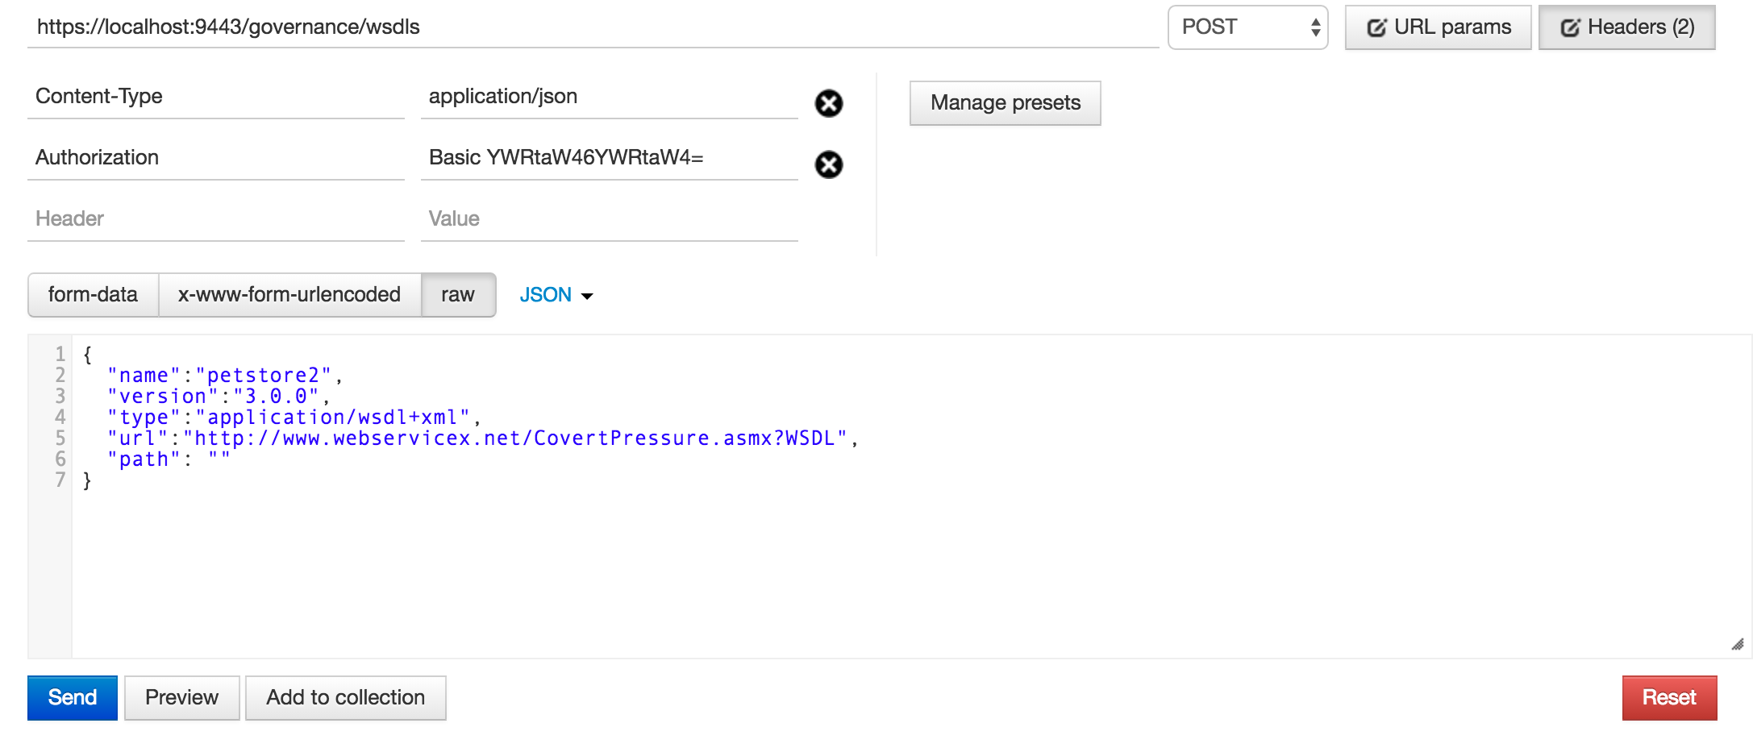Click Add to collection

pos(346,698)
